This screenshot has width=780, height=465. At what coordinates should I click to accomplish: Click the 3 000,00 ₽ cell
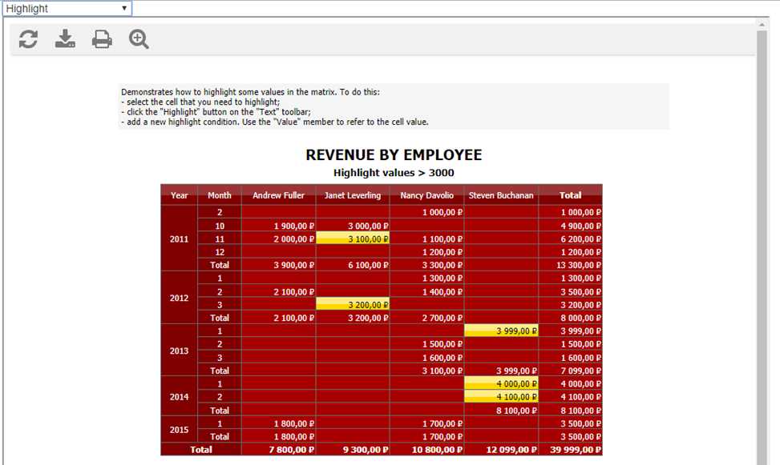(x=353, y=226)
